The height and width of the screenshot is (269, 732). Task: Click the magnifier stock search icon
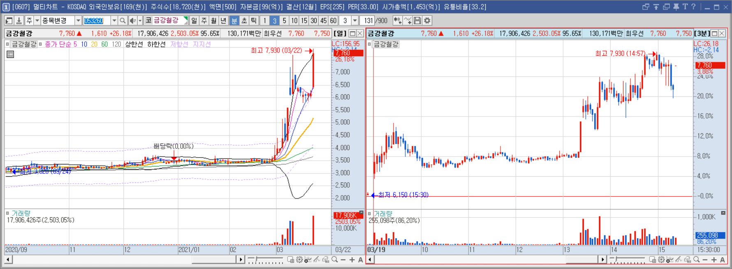point(123,21)
